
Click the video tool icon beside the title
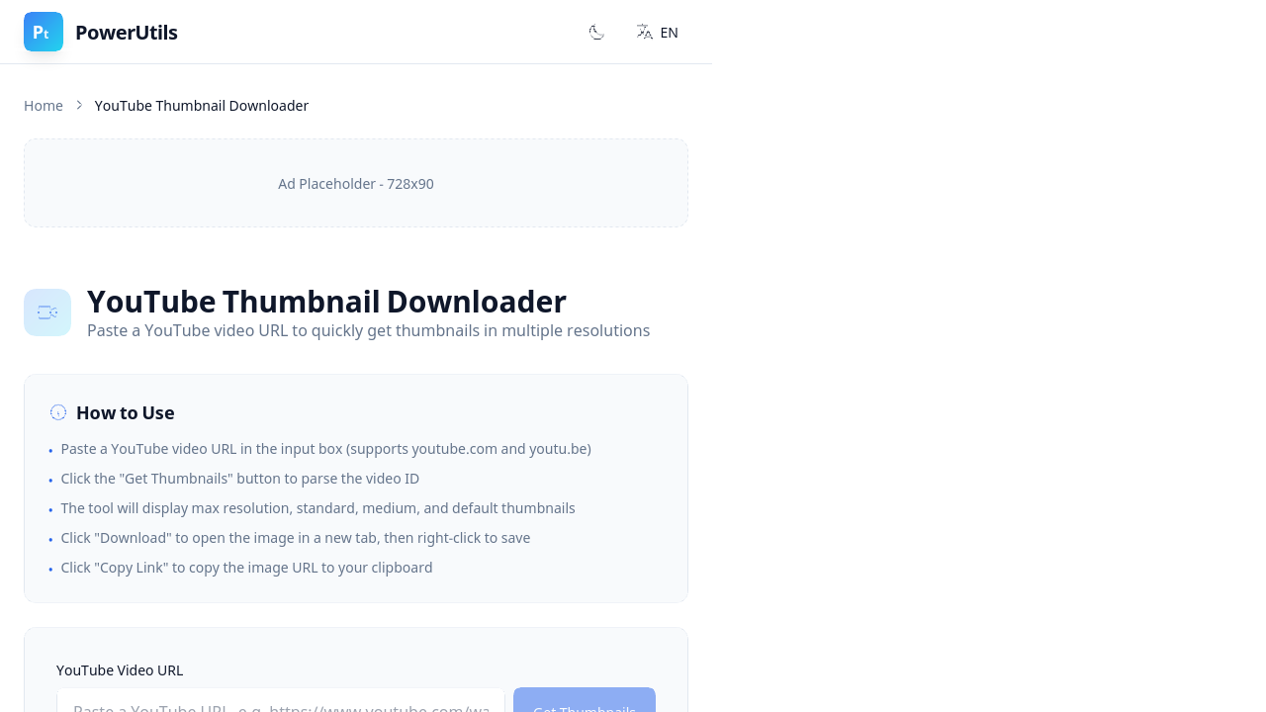pyautogui.click(x=47, y=312)
